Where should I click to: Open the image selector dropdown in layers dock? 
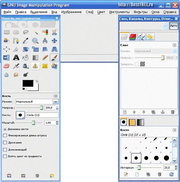(144, 26)
